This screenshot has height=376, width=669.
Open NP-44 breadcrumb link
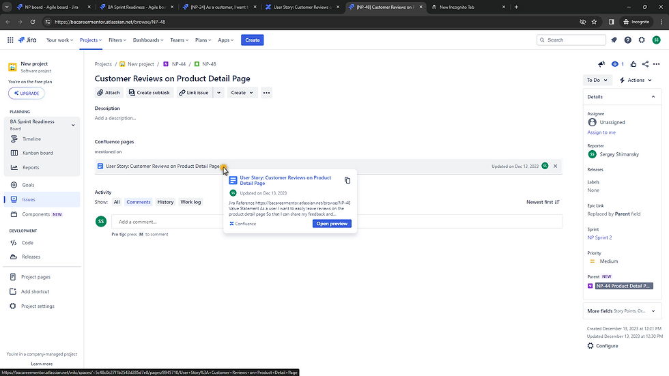point(179,64)
